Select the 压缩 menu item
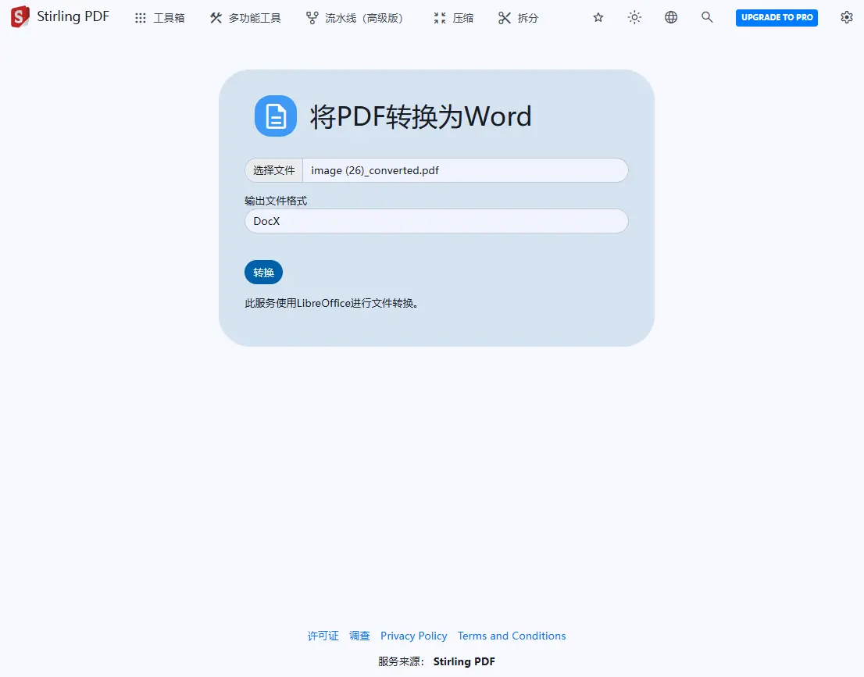The height and width of the screenshot is (677, 864). pyautogui.click(x=462, y=16)
